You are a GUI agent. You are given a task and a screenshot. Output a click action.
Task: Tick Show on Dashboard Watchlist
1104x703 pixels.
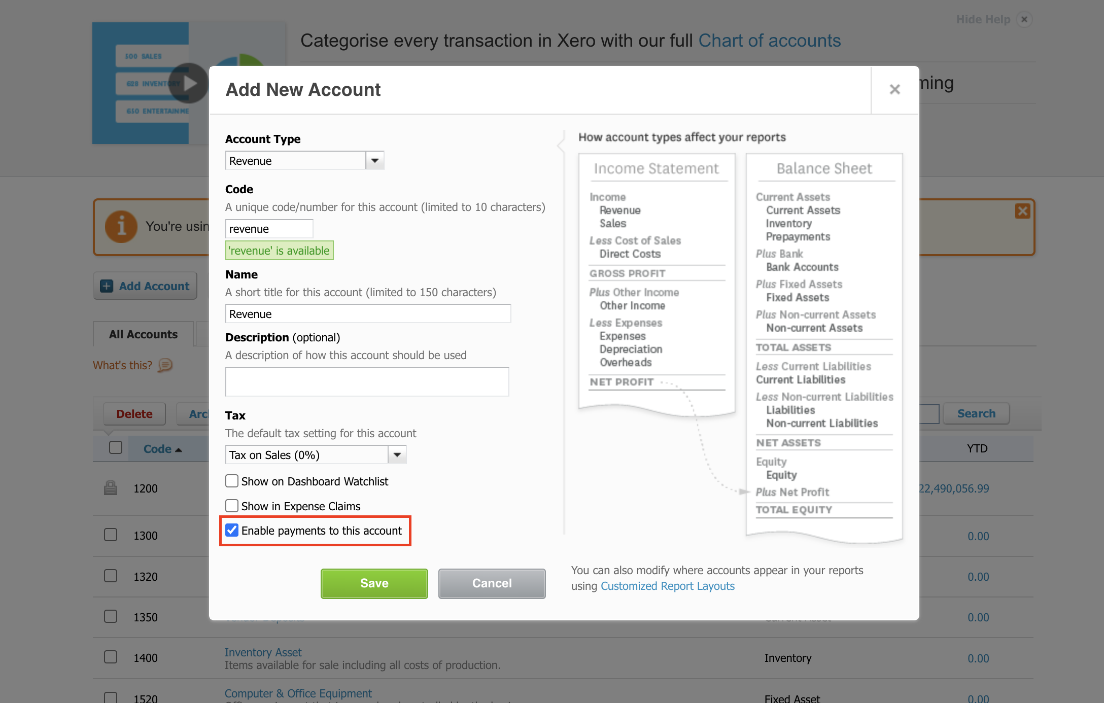point(232,481)
